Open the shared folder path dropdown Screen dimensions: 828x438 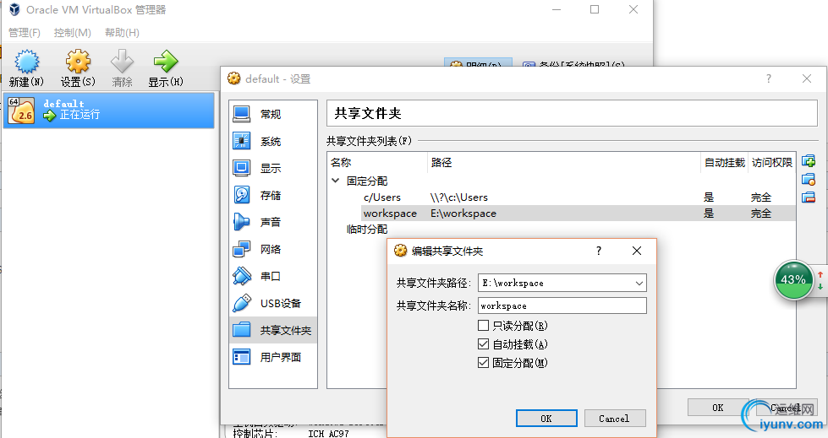(639, 283)
